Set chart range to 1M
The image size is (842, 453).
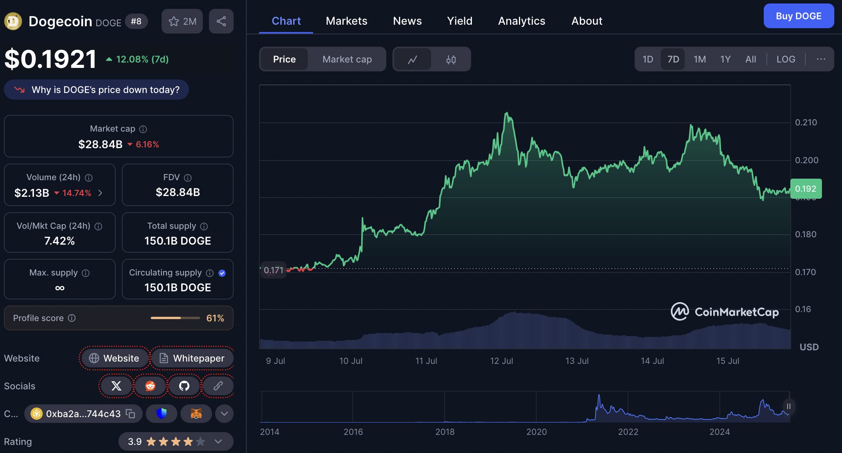(700, 59)
